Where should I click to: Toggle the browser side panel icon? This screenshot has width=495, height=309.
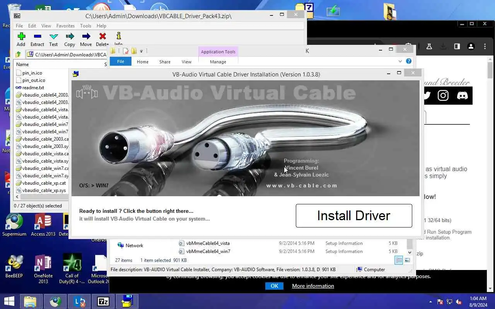[457, 46]
